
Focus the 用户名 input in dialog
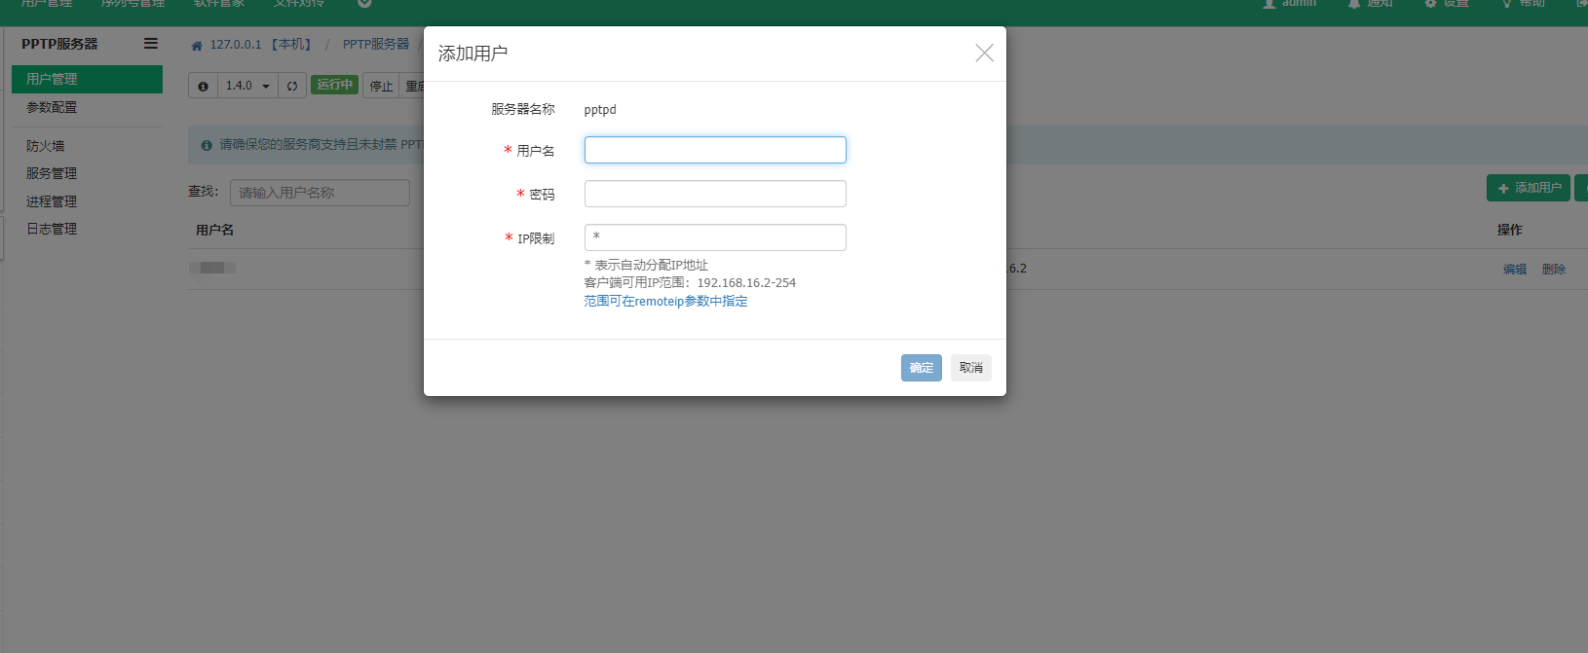pyautogui.click(x=715, y=150)
